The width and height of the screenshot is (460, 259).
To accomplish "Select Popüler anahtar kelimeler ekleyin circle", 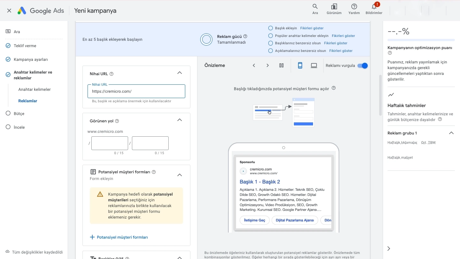I will [271, 36].
